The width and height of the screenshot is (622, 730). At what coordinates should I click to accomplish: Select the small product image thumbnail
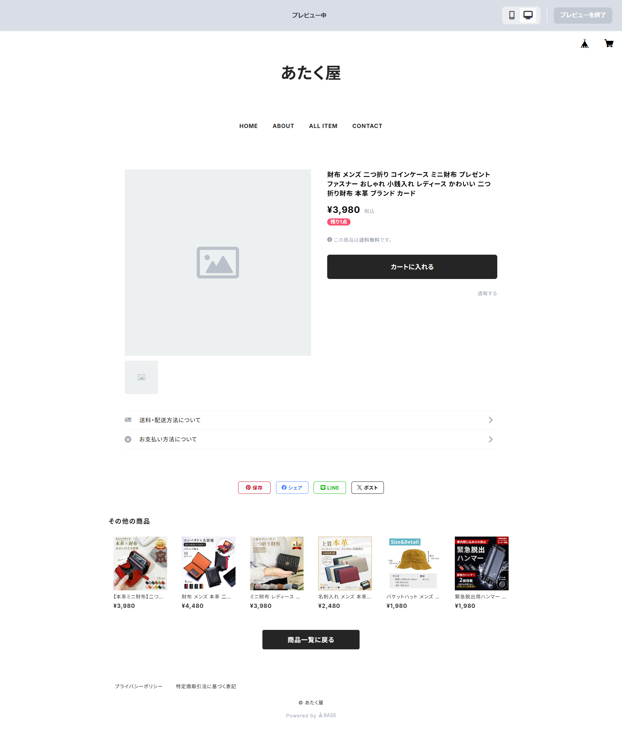coord(141,377)
